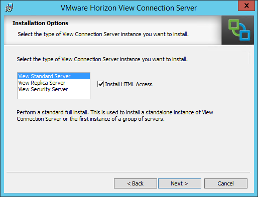Abort setup using the Cancel button
258x197 pixels.
coord(226,183)
